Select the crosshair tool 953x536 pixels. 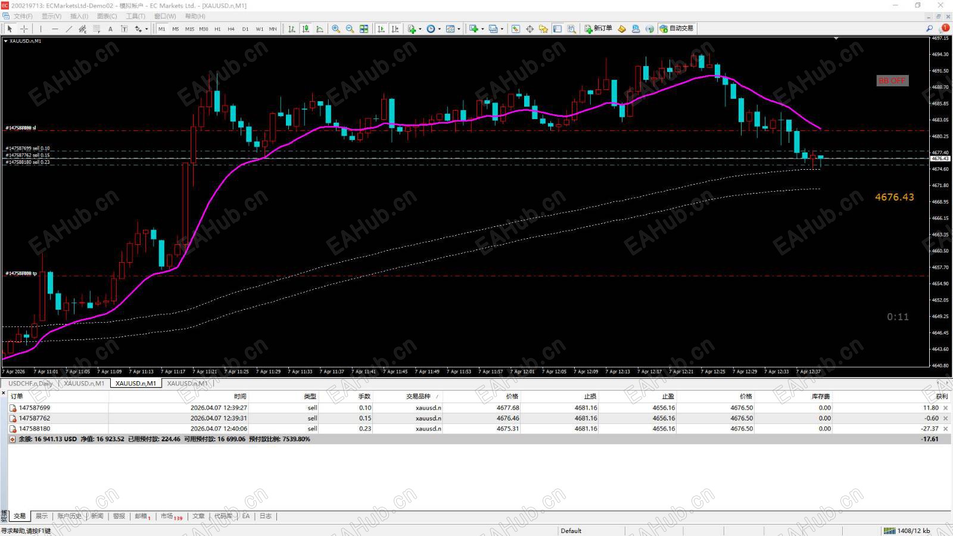[x=24, y=29]
